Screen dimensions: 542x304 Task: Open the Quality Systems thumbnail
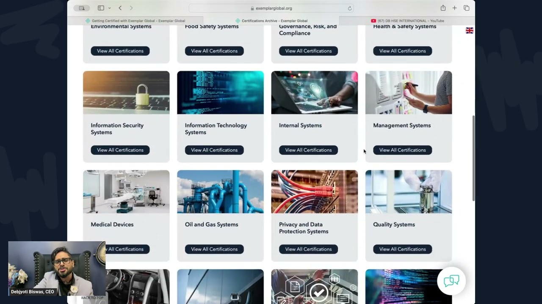coord(409,192)
